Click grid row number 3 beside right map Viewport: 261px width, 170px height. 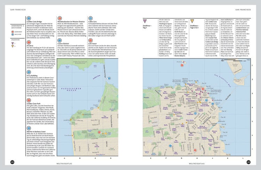(x=252, y=93)
